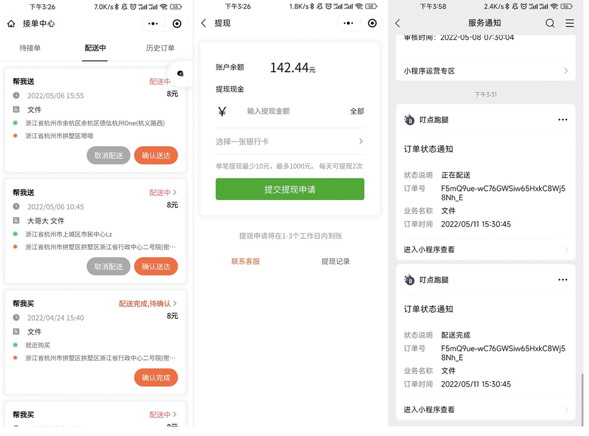Open the hamburger menu in 服务通知
The image size is (589, 436).
click(x=569, y=23)
